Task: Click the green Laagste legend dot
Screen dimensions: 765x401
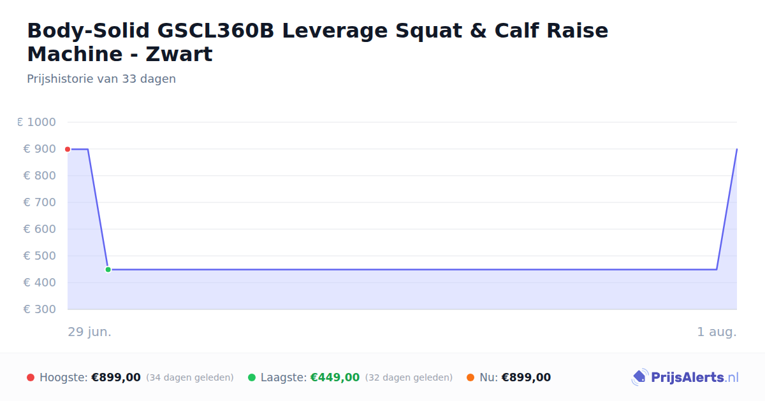Action: click(x=252, y=377)
